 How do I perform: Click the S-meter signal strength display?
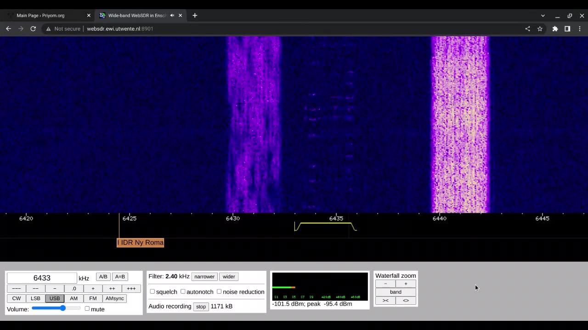click(320, 286)
